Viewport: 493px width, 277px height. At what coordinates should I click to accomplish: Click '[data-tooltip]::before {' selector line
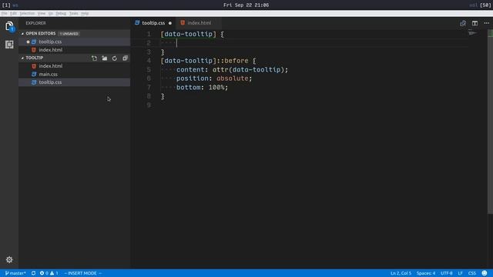point(209,61)
